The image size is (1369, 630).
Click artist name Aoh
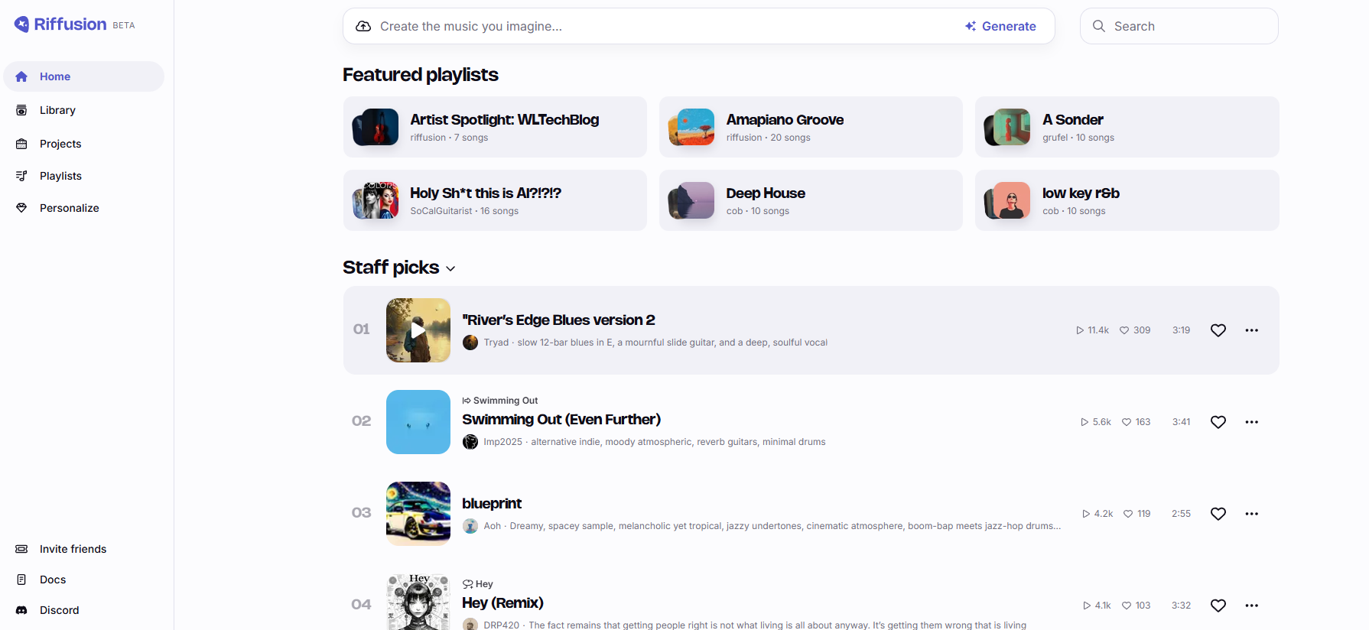(x=493, y=526)
